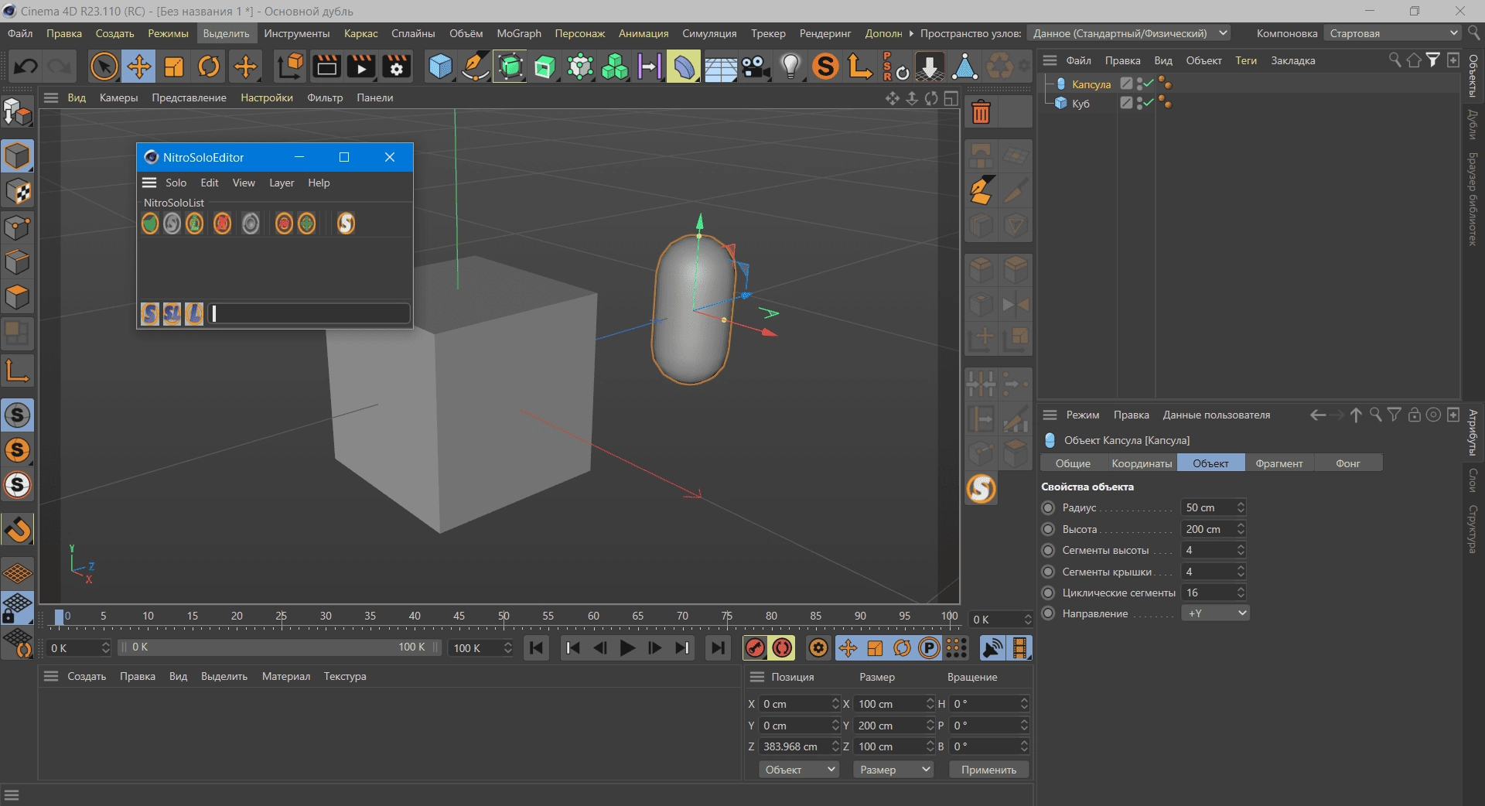Open the render to picture viewer clapperboard
The image size is (1485, 806).
click(x=361, y=67)
